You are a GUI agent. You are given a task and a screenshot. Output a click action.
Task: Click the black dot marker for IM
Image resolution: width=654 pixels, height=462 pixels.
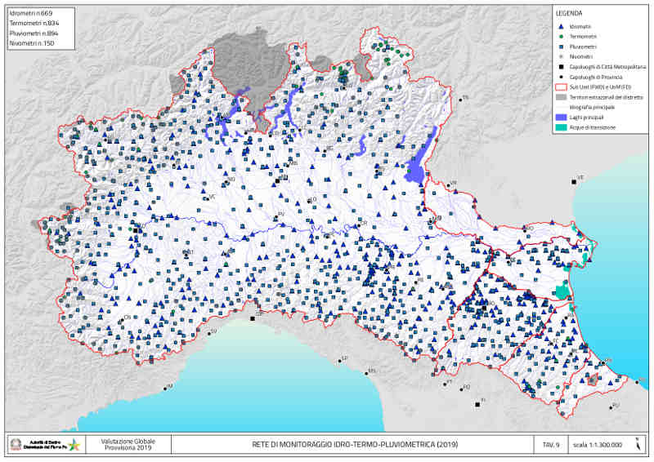pyautogui.click(x=165, y=389)
